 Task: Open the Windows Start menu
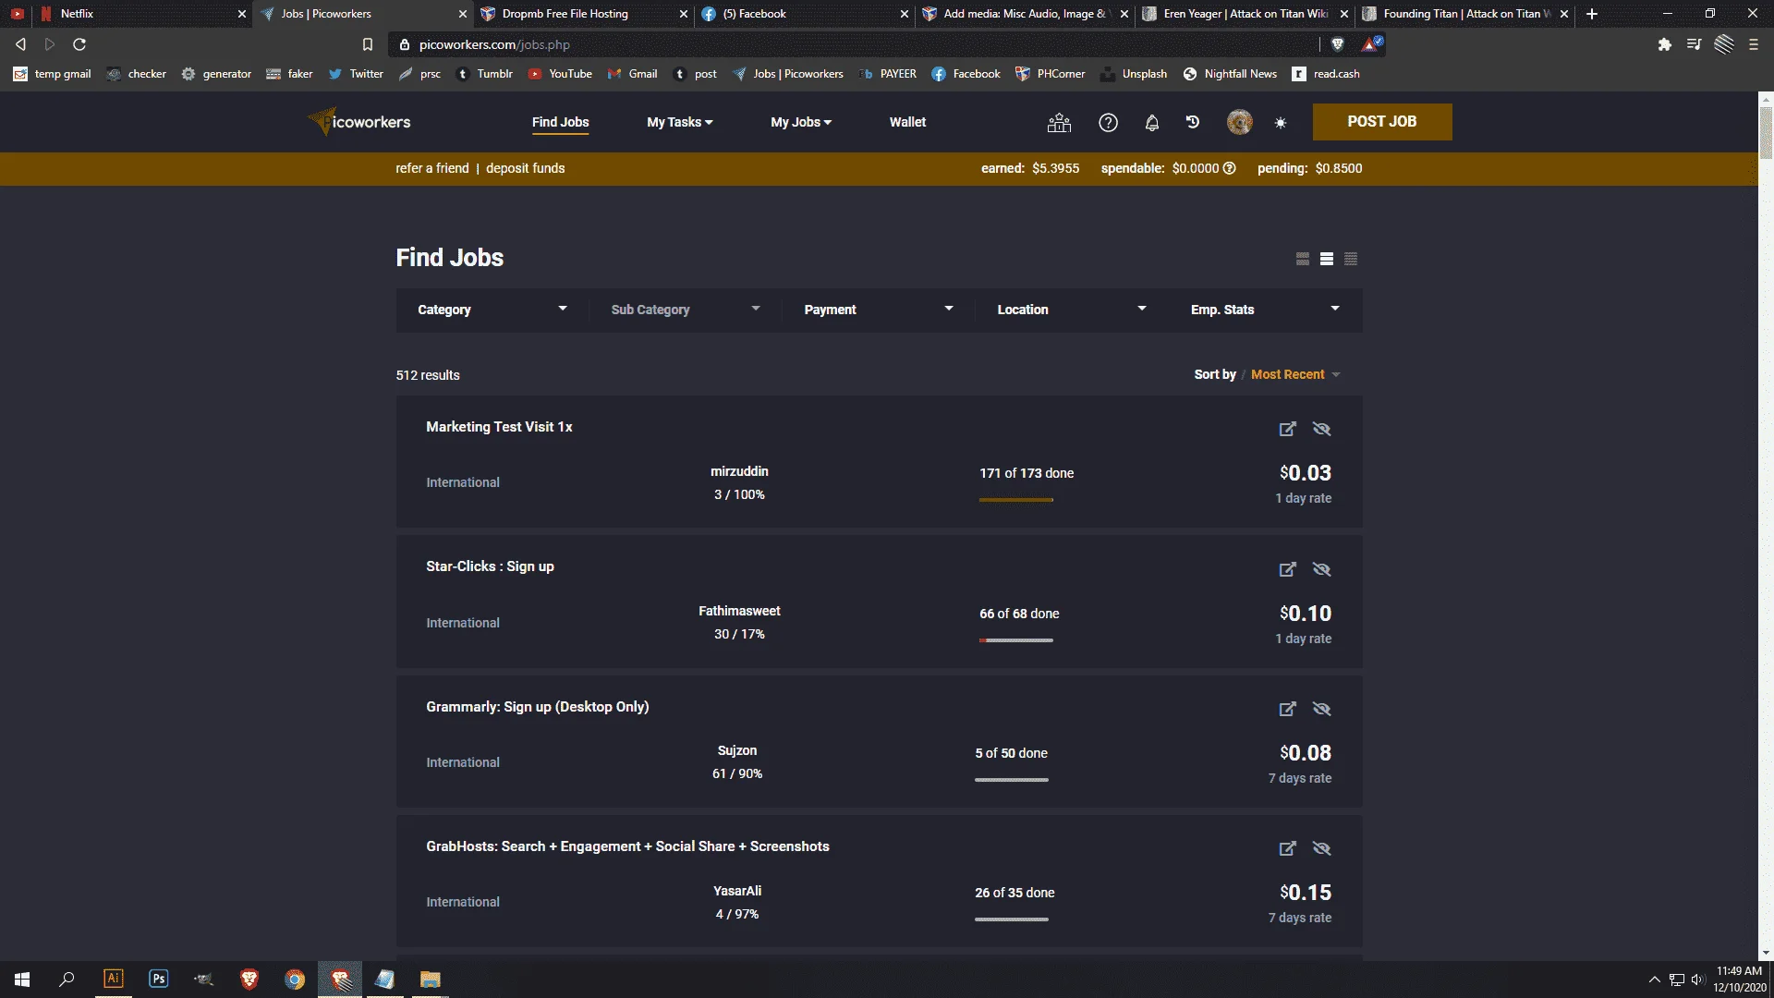click(22, 980)
